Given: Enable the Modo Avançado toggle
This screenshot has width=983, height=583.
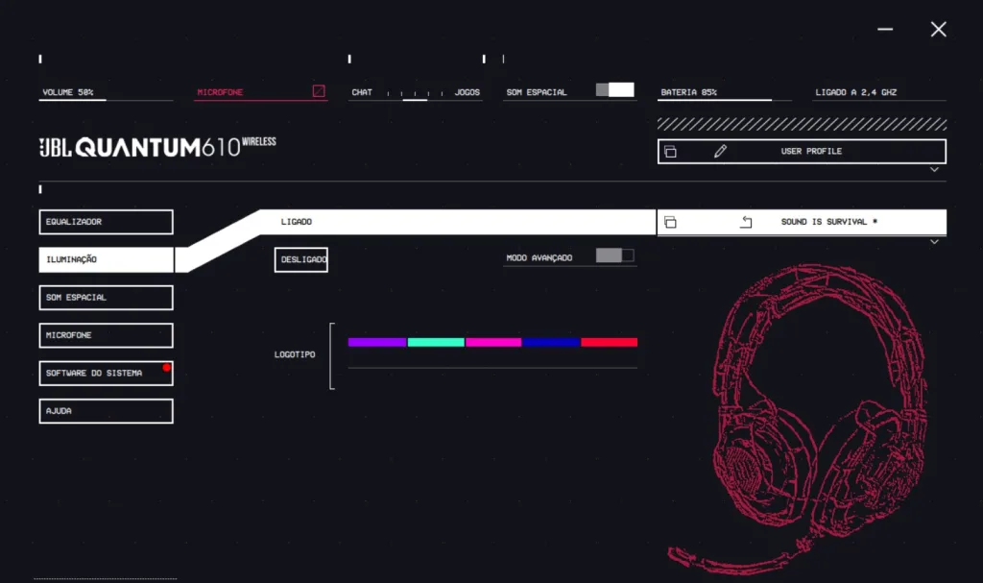Looking at the screenshot, I should [614, 255].
